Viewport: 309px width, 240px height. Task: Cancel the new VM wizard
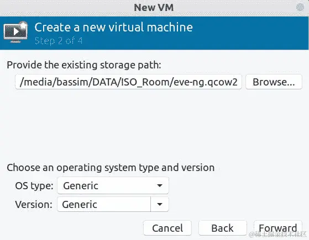[x=167, y=228]
